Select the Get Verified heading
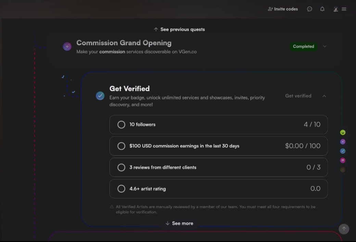This screenshot has height=242, width=356. coord(129,89)
